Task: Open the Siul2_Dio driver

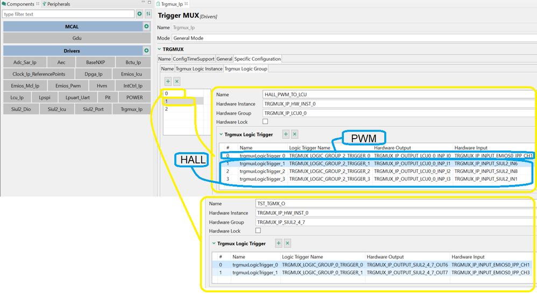Action: (21, 109)
